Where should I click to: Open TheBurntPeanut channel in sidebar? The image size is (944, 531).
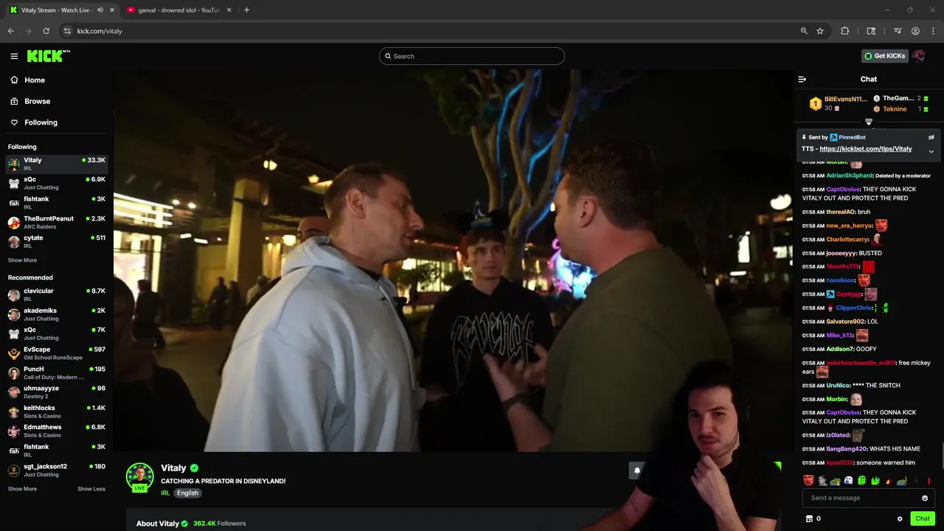pos(57,222)
